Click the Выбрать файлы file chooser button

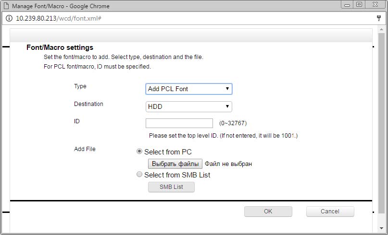175,164
